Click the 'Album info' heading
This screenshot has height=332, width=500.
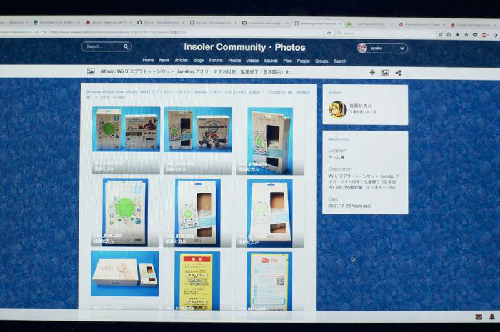pyautogui.click(x=338, y=139)
